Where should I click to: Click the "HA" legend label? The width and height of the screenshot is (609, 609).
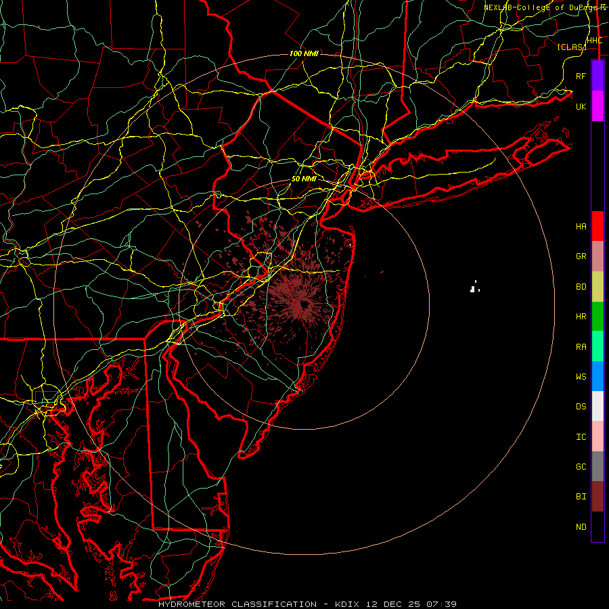pos(581,227)
